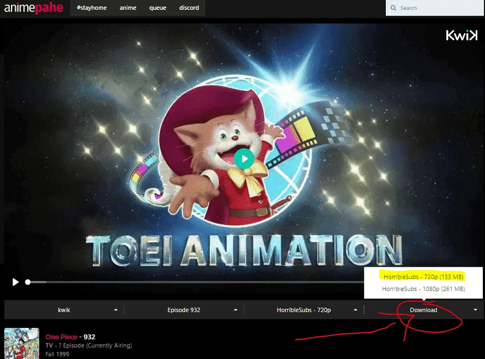Click the caret next to Episode 932
The image size is (485, 359).
(x=235, y=310)
